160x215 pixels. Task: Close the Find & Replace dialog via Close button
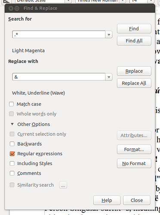tap(137, 200)
